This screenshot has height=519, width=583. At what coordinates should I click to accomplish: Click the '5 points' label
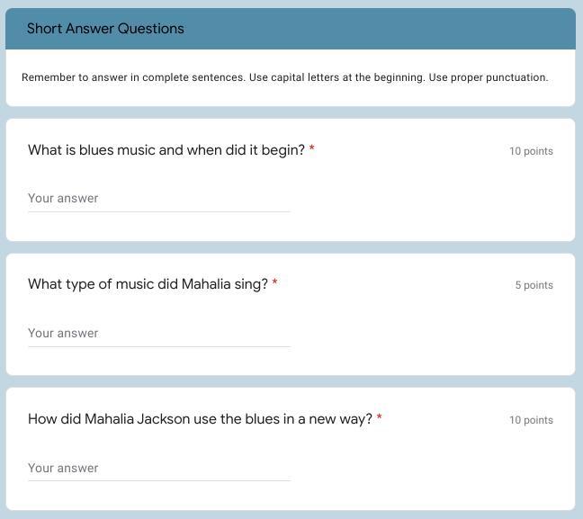pos(534,285)
